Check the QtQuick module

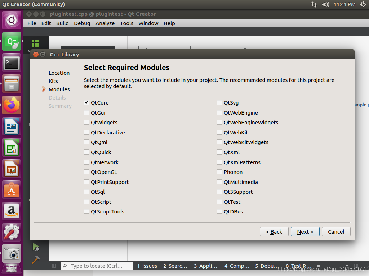click(86, 152)
